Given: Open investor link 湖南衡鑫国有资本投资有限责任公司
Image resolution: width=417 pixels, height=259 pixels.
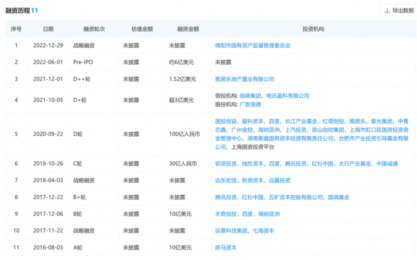Looking at the screenshot, I should [x=290, y=139].
